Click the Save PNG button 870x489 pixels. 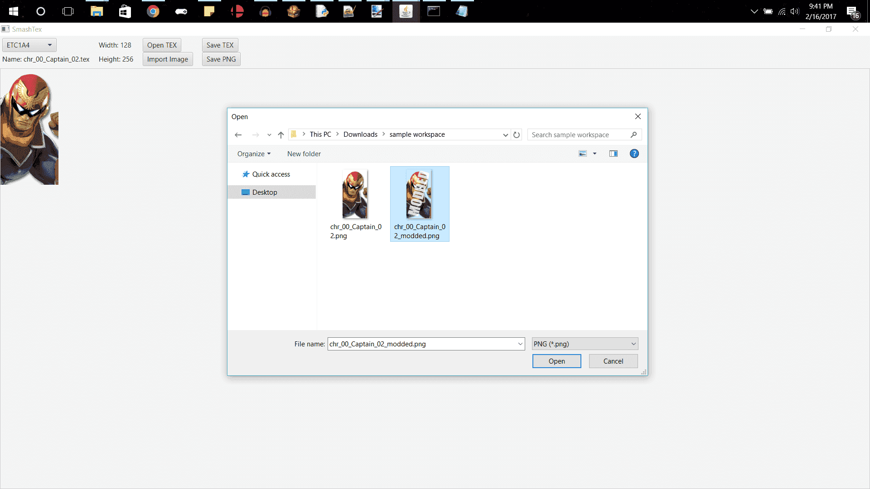click(x=221, y=59)
